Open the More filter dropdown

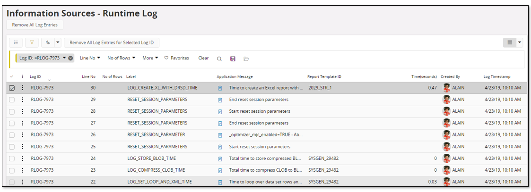coord(150,58)
